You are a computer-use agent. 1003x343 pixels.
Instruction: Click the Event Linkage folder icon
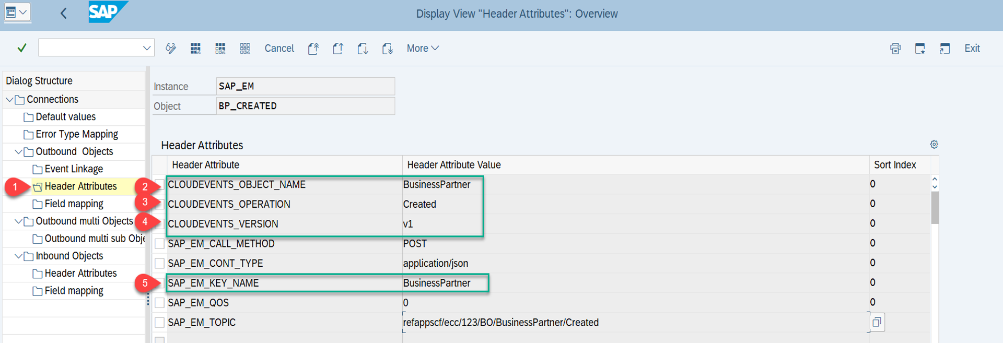[x=38, y=169]
